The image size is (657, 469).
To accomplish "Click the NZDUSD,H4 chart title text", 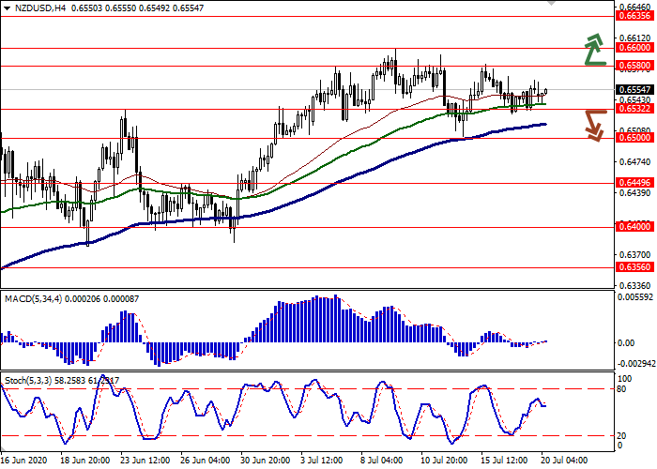I will coord(38,7).
